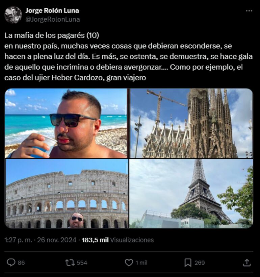Open the beach selfie photo

pyautogui.click(x=66, y=123)
